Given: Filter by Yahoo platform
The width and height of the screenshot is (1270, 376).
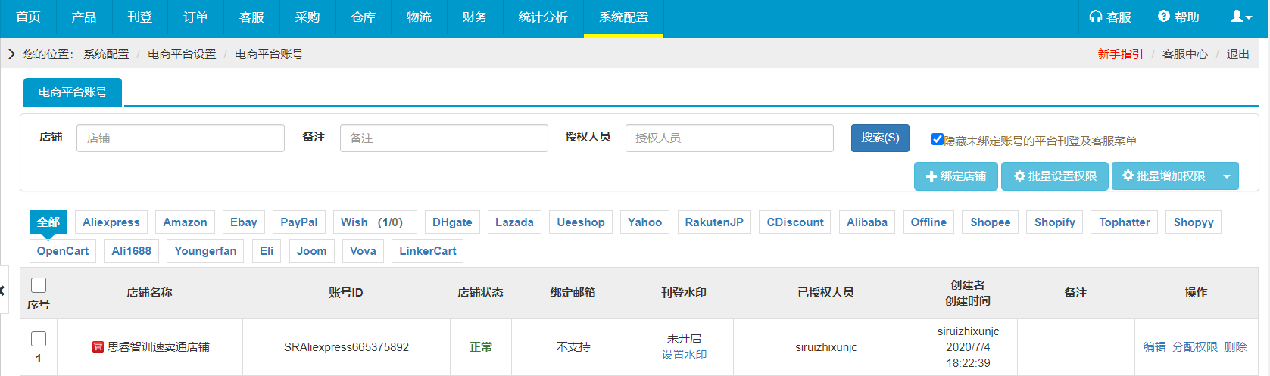Looking at the screenshot, I should 645,222.
